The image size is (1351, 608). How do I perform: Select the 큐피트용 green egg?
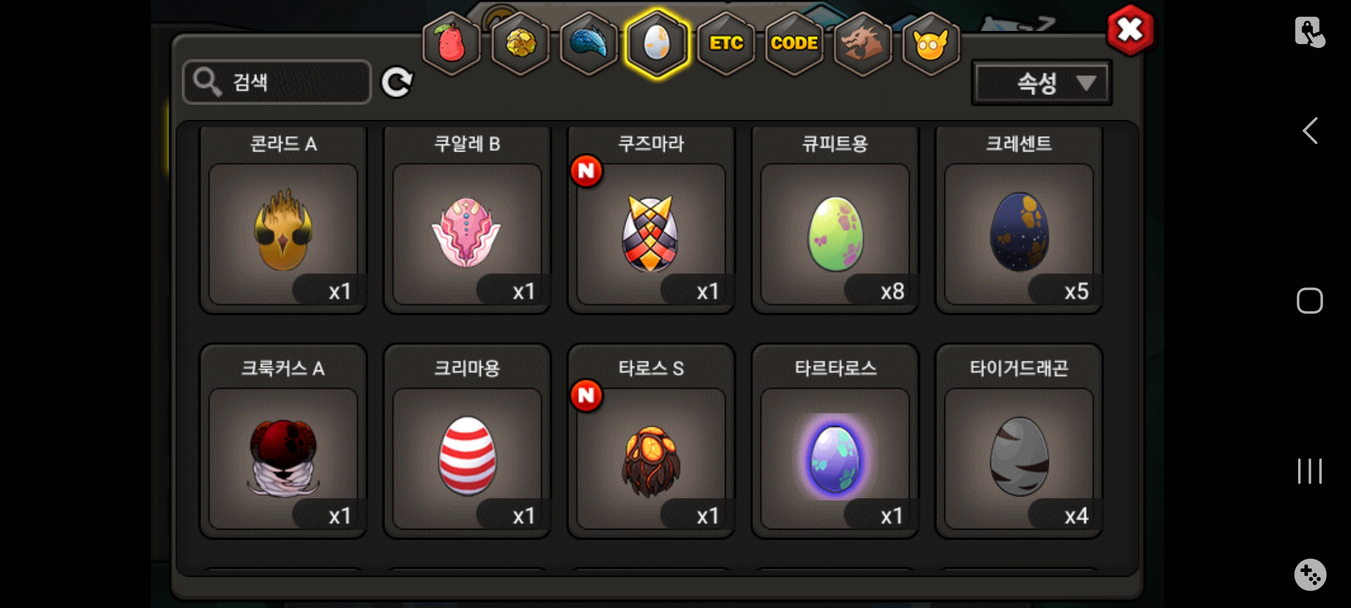(835, 220)
